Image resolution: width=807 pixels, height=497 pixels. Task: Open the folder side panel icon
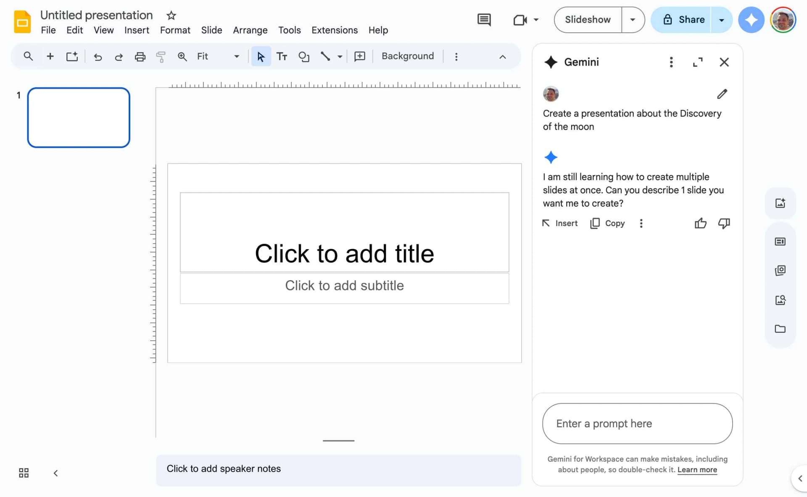780,329
